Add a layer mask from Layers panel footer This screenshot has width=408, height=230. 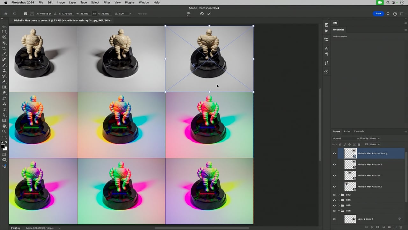point(378,227)
